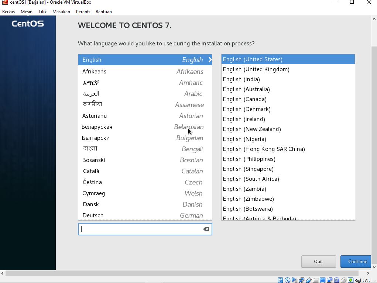This screenshot has width=377, height=283.
Task: Click the VirtualBox title bar app icon
Action: tap(5, 2)
